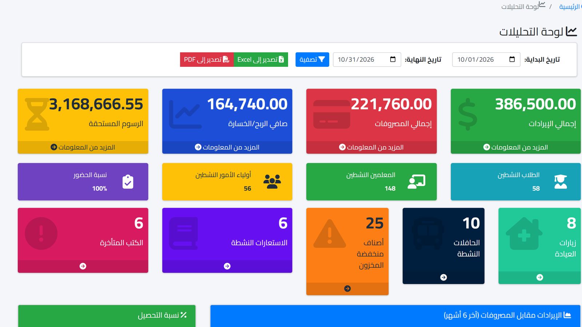Click the start date input field

click(x=486, y=60)
